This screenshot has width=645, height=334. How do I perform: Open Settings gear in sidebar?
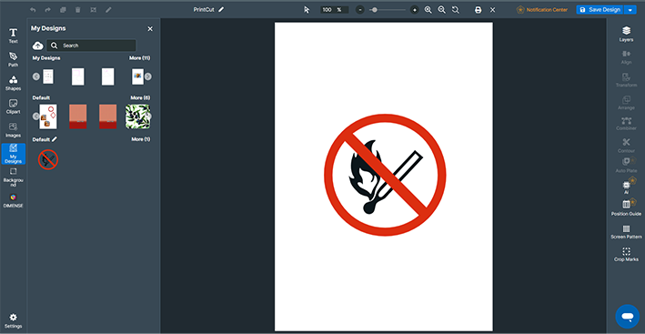point(13,321)
